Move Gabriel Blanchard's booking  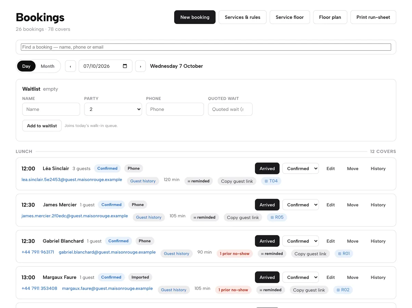pyautogui.click(x=353, y=241)
